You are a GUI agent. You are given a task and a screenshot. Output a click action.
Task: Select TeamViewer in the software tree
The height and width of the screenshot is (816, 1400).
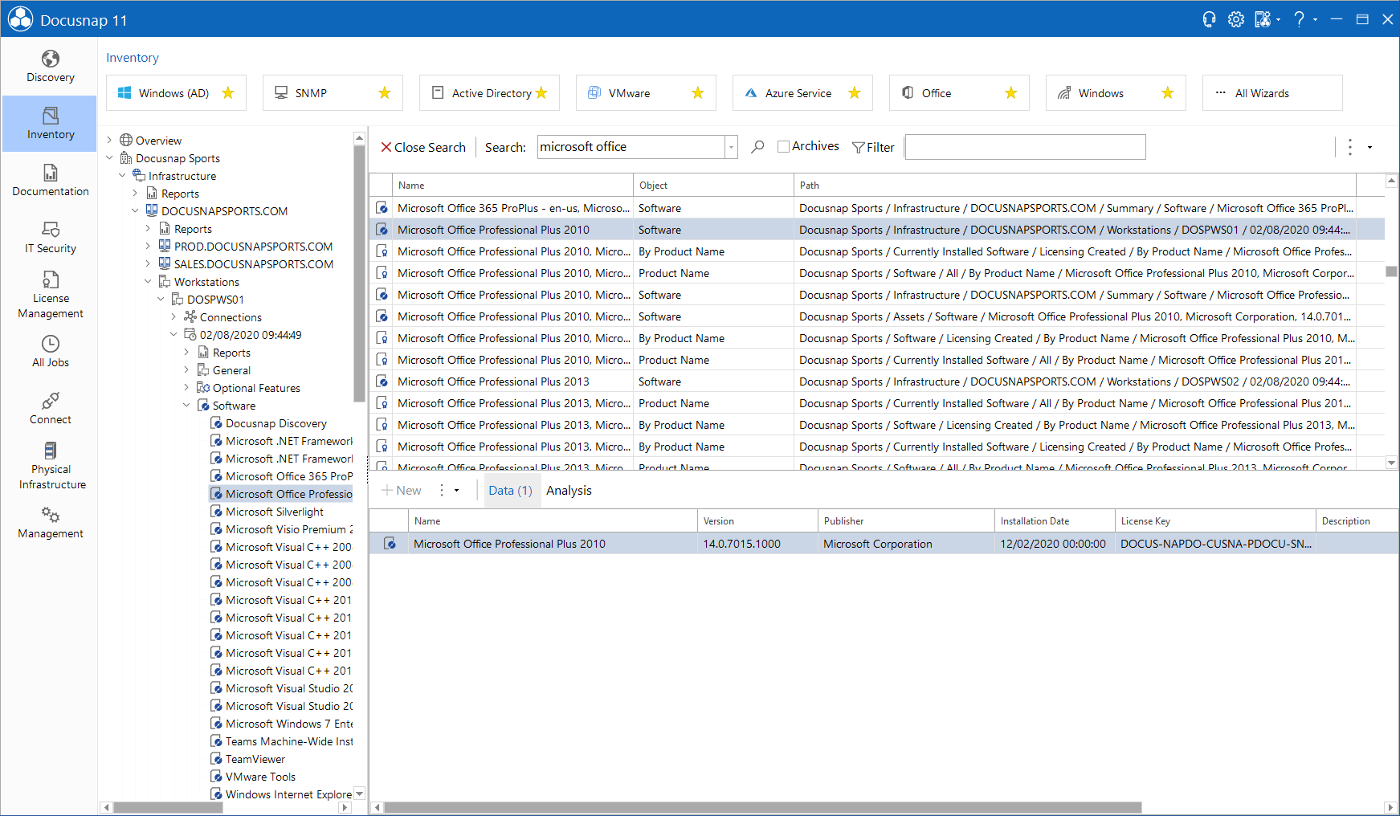pyautogui.click(x=255, y=759)
